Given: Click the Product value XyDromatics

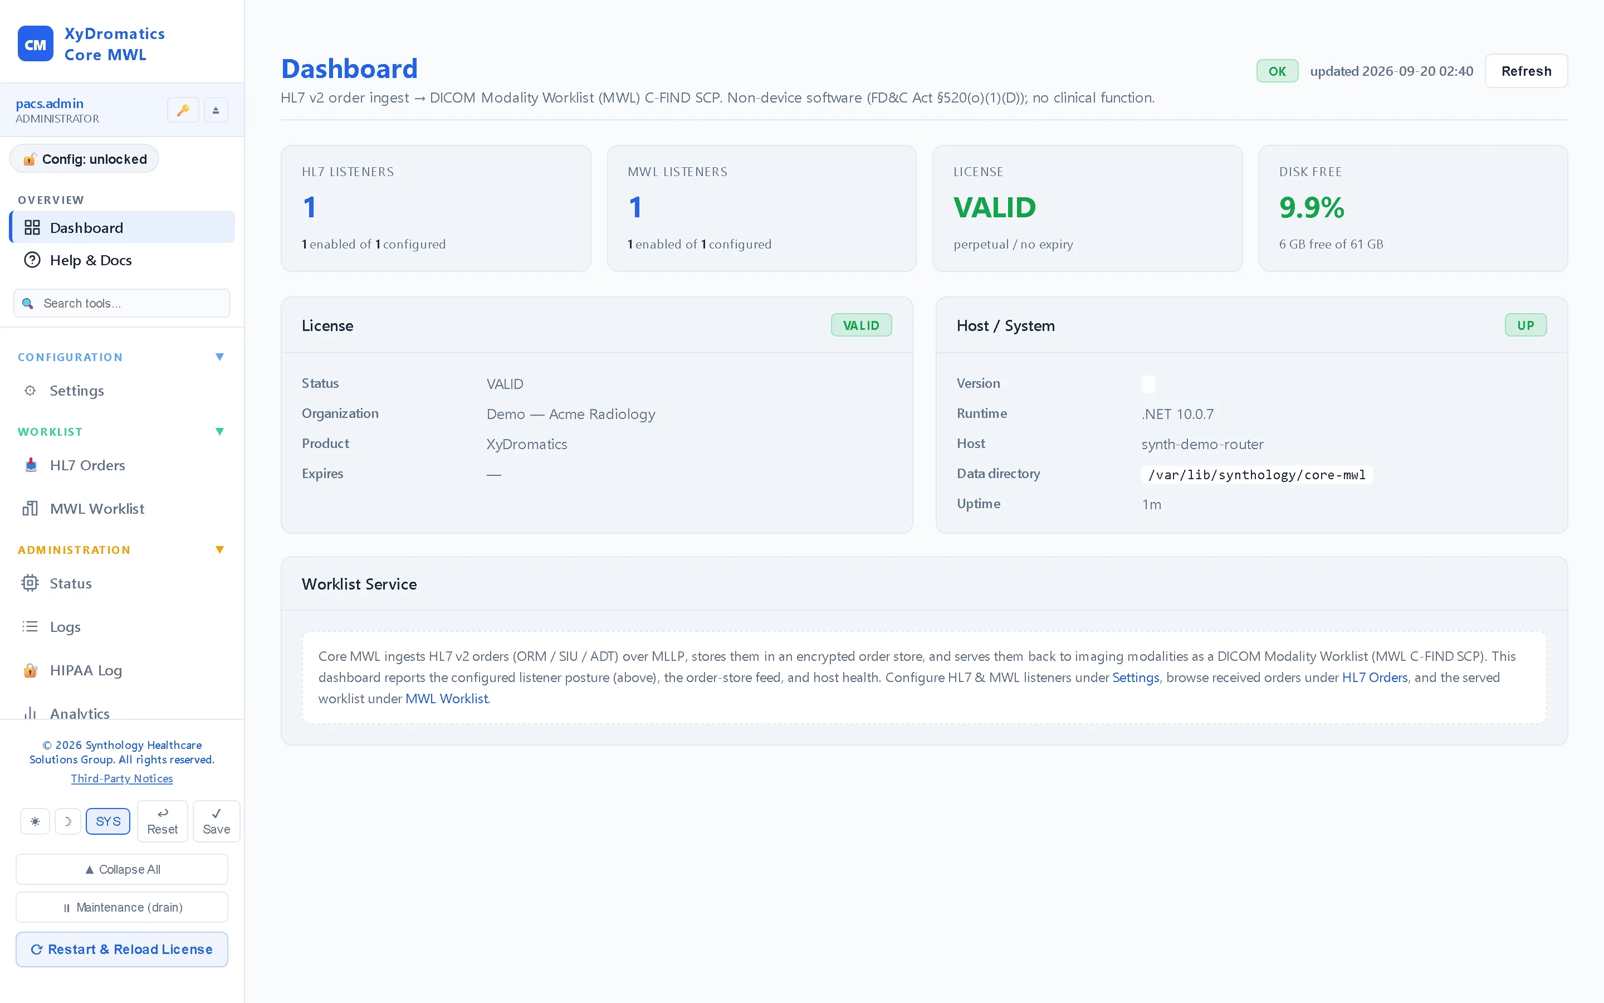Looking at the screenshot, I should pyautogui.click(x=527, y=445).
